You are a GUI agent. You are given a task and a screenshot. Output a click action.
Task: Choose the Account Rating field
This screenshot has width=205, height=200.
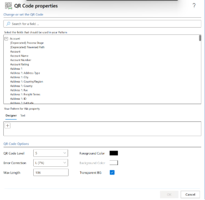click(x=19, y=64)
